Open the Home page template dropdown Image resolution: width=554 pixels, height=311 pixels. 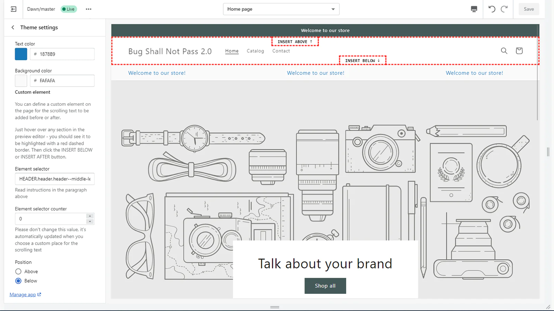click(281, 9)
